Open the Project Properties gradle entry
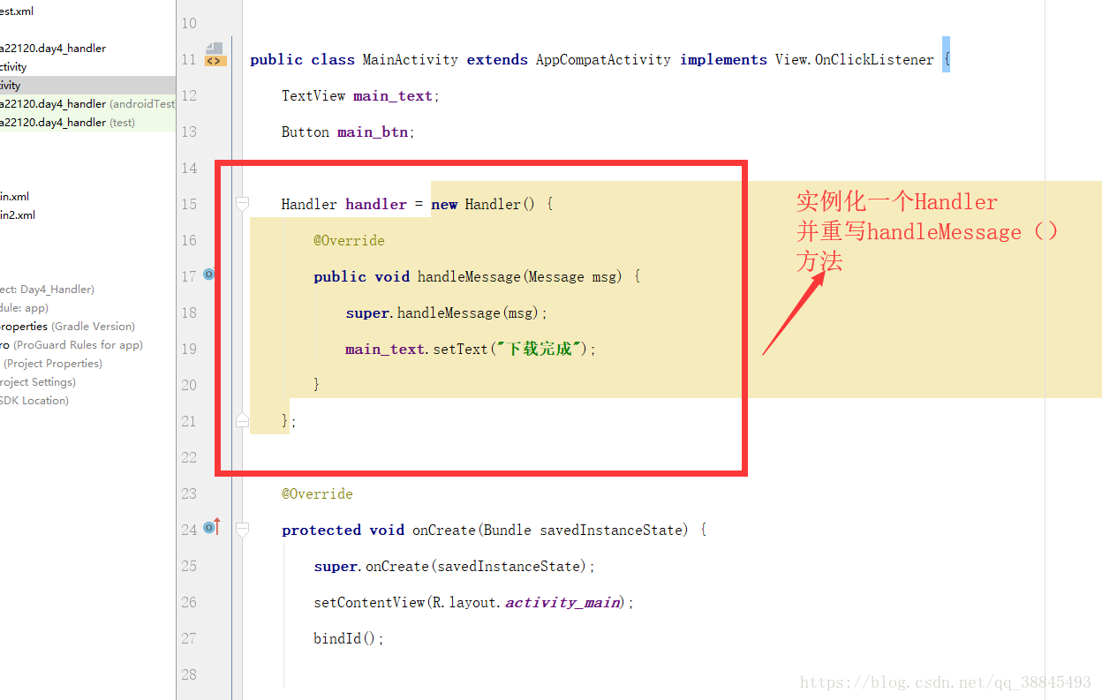 [53, 364]
